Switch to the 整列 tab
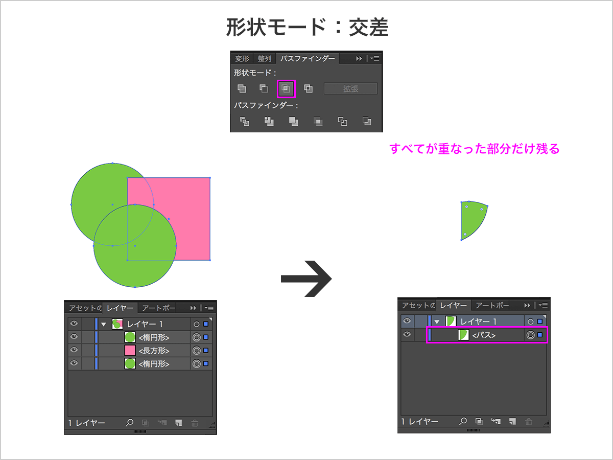The width and height of the screenshot is (613, 460). coord(264,58)
